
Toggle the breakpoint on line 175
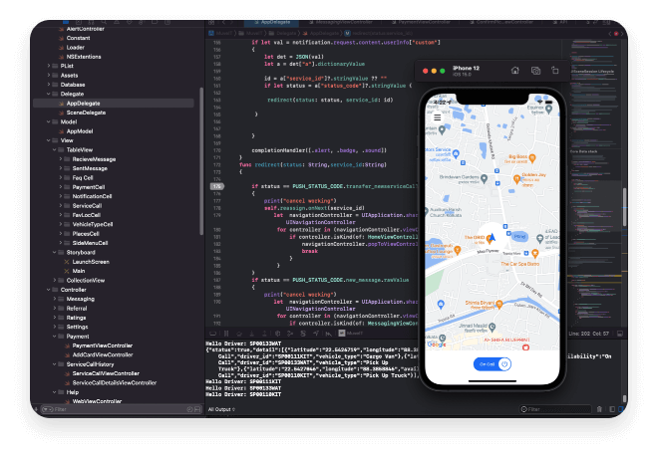(x=217, y=186)
